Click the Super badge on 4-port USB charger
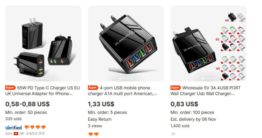 [x=93, y=88]
